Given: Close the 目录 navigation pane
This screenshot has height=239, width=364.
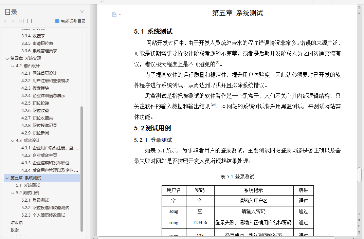Looking at the screenshot, I should (x=82, y=12).
